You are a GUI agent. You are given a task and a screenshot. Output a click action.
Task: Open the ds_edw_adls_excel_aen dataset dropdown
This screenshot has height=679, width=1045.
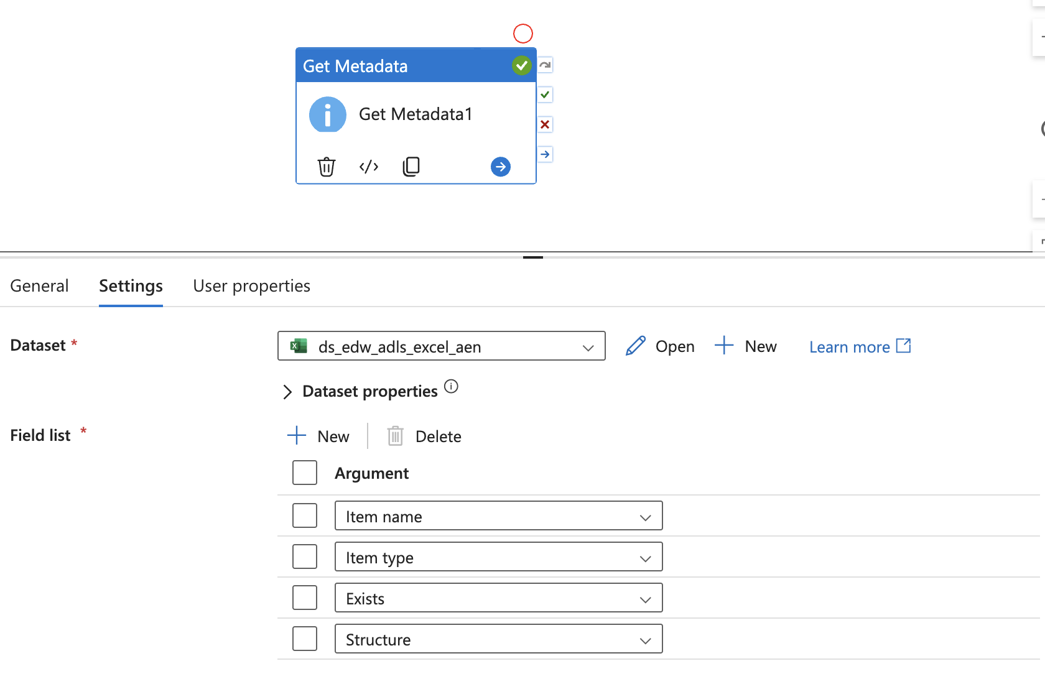(441, 346)
